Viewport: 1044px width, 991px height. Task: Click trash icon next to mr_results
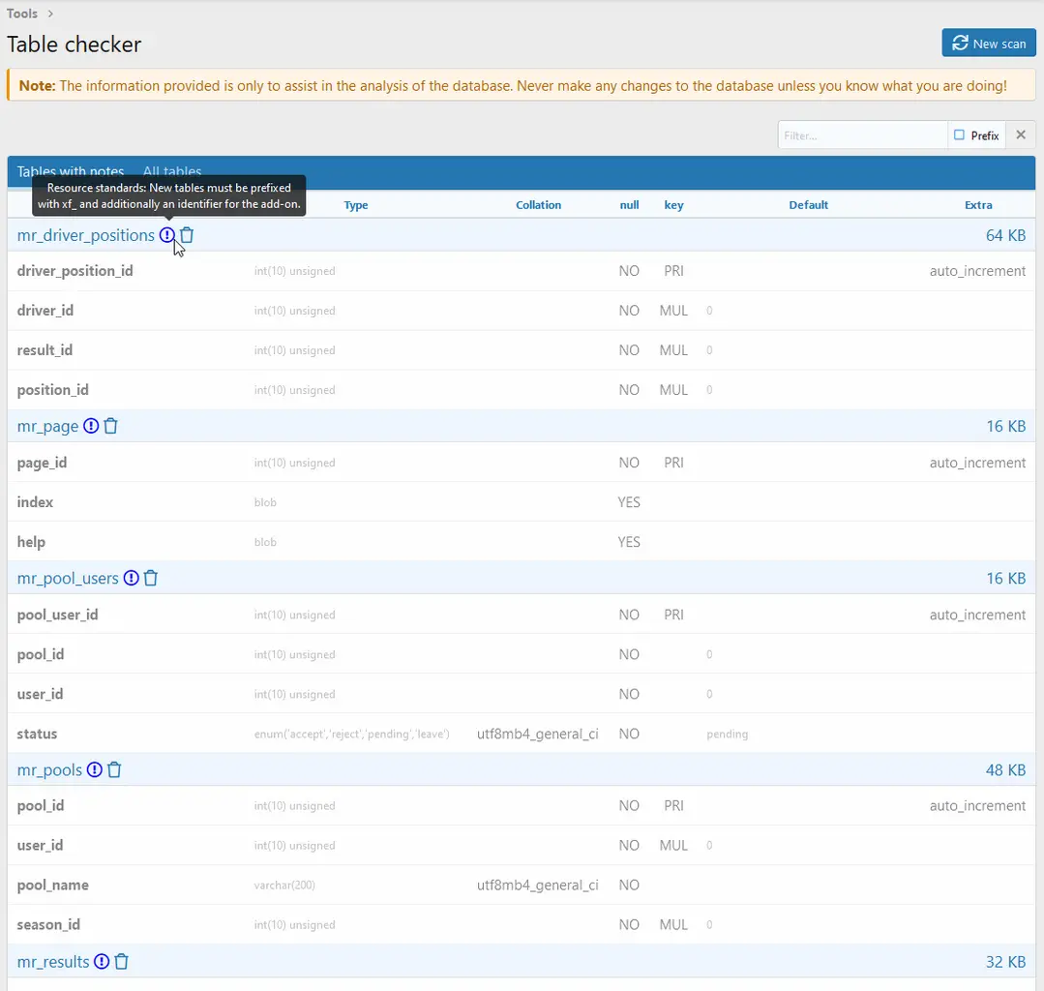tap(122, 962)
